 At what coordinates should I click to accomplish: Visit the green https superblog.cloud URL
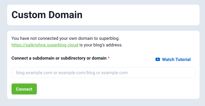(45, 45)
